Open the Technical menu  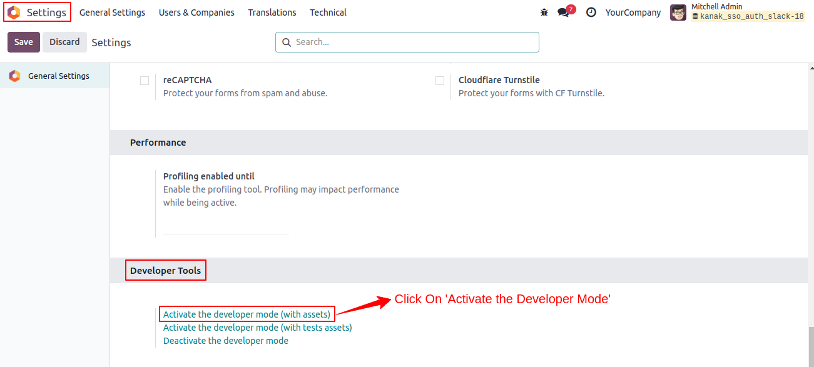[328, 13]
